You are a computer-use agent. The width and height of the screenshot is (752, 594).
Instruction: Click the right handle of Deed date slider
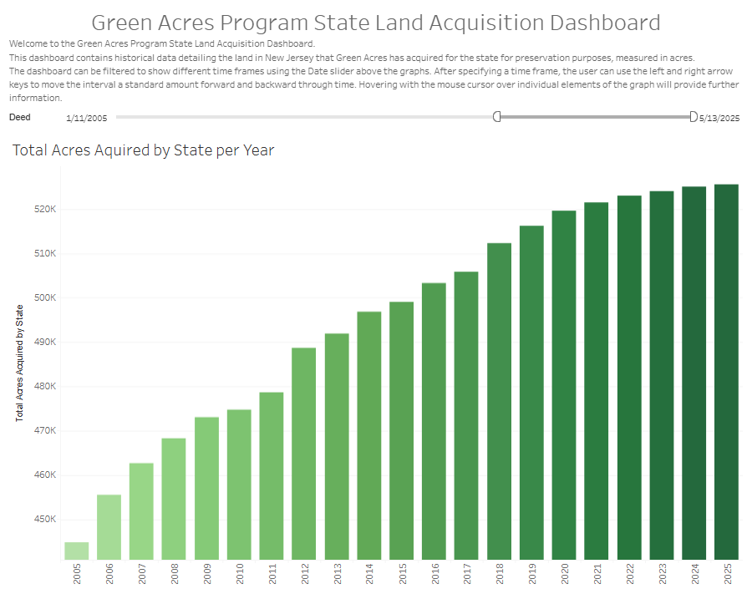click(694, 116)
